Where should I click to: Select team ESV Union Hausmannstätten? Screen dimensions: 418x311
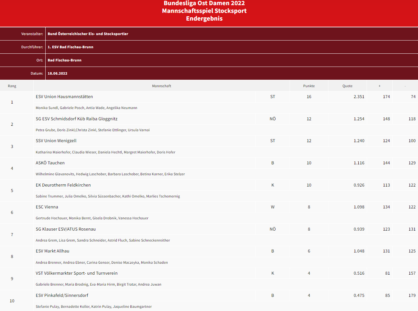64,96
